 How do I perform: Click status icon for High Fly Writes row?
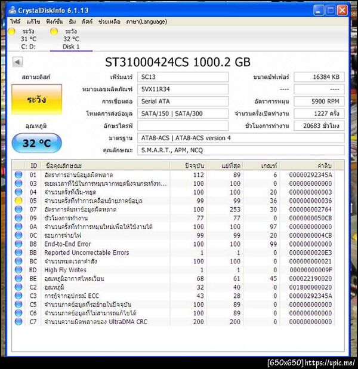pyautogui.click(x=18, y=270)
